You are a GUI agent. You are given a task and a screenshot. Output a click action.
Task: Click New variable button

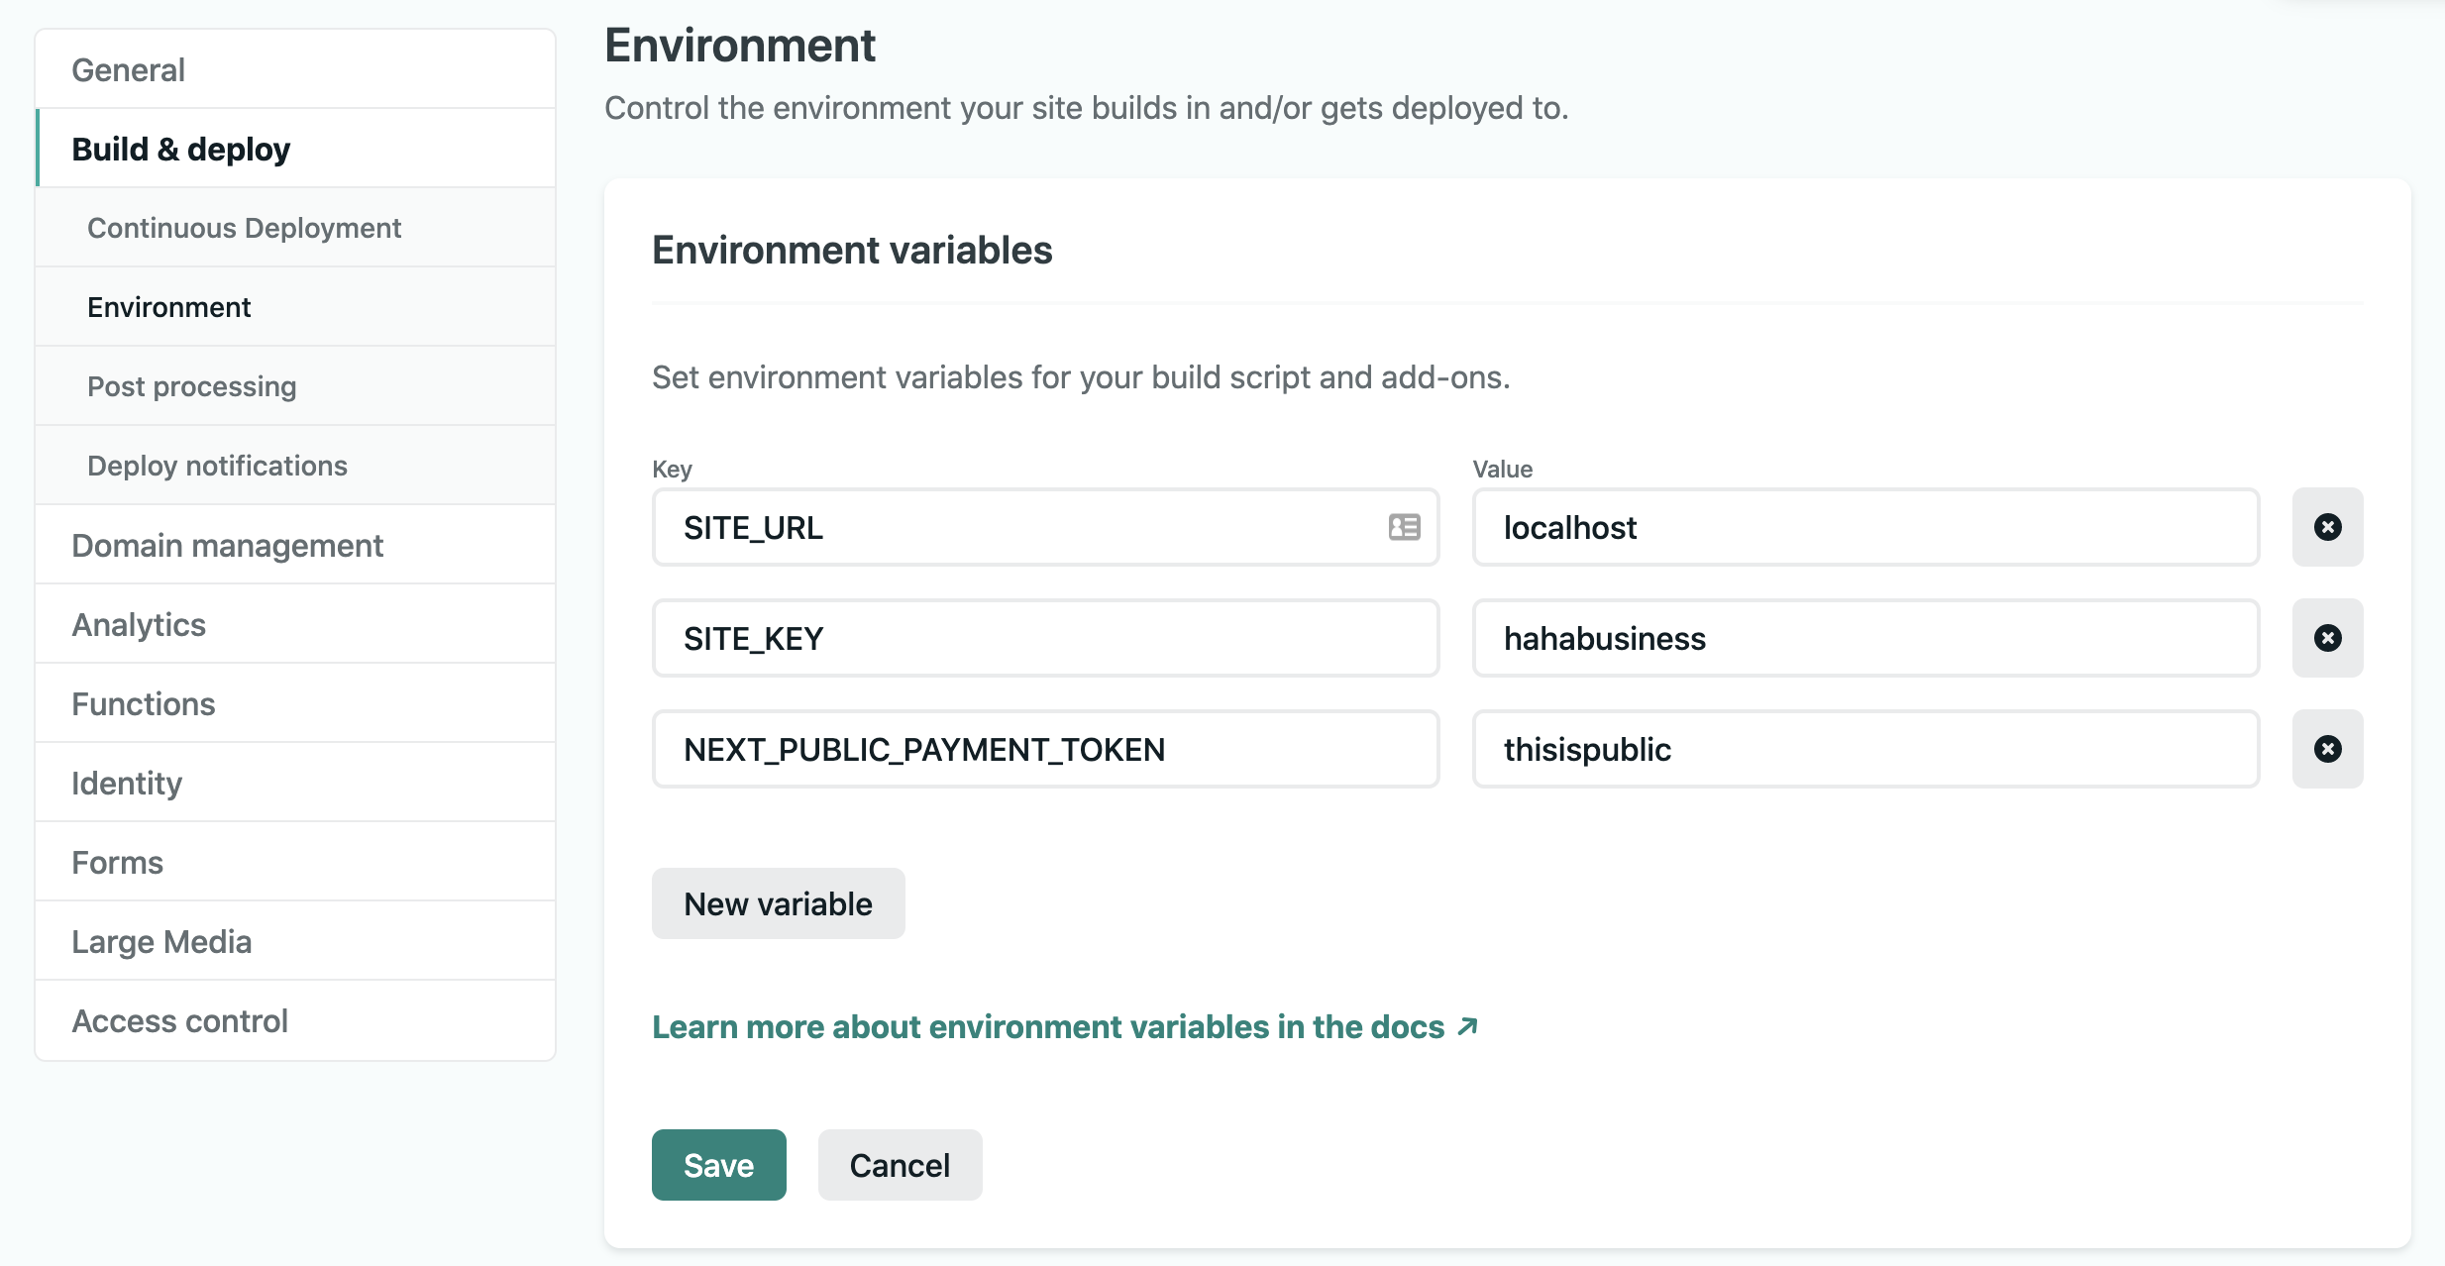click(777, 901)
